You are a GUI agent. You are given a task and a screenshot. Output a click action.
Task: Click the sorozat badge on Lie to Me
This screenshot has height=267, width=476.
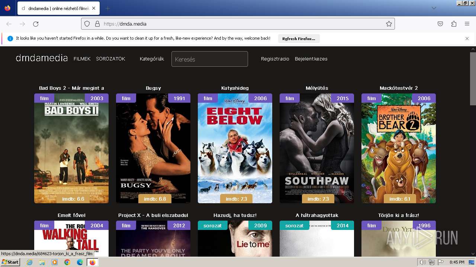pyautogui.click(x=213, y=225)
